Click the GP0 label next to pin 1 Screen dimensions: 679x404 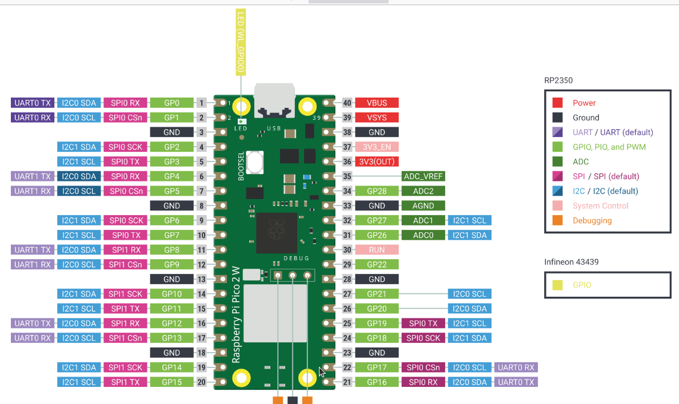click(x=171, y=103)
